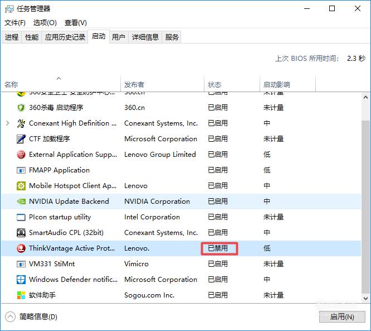Select the PIcon startup utility name
Screen dimensions: 371x331
coord(60,217)
